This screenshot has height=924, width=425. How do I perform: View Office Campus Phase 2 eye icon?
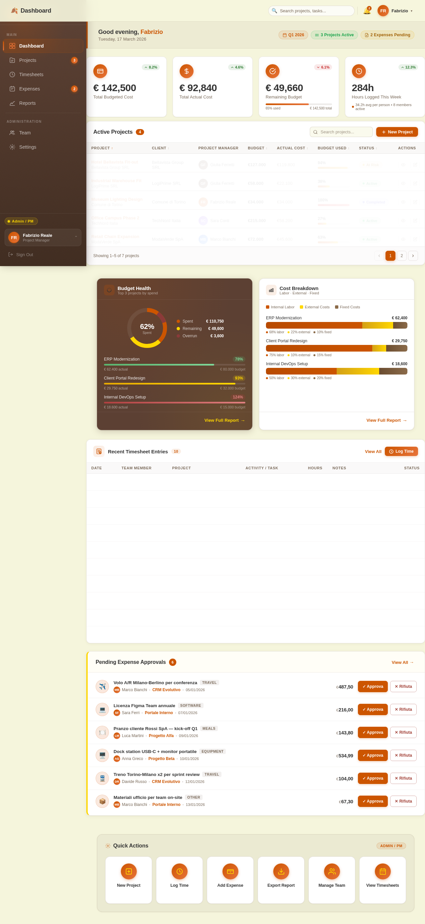point(403,221)
